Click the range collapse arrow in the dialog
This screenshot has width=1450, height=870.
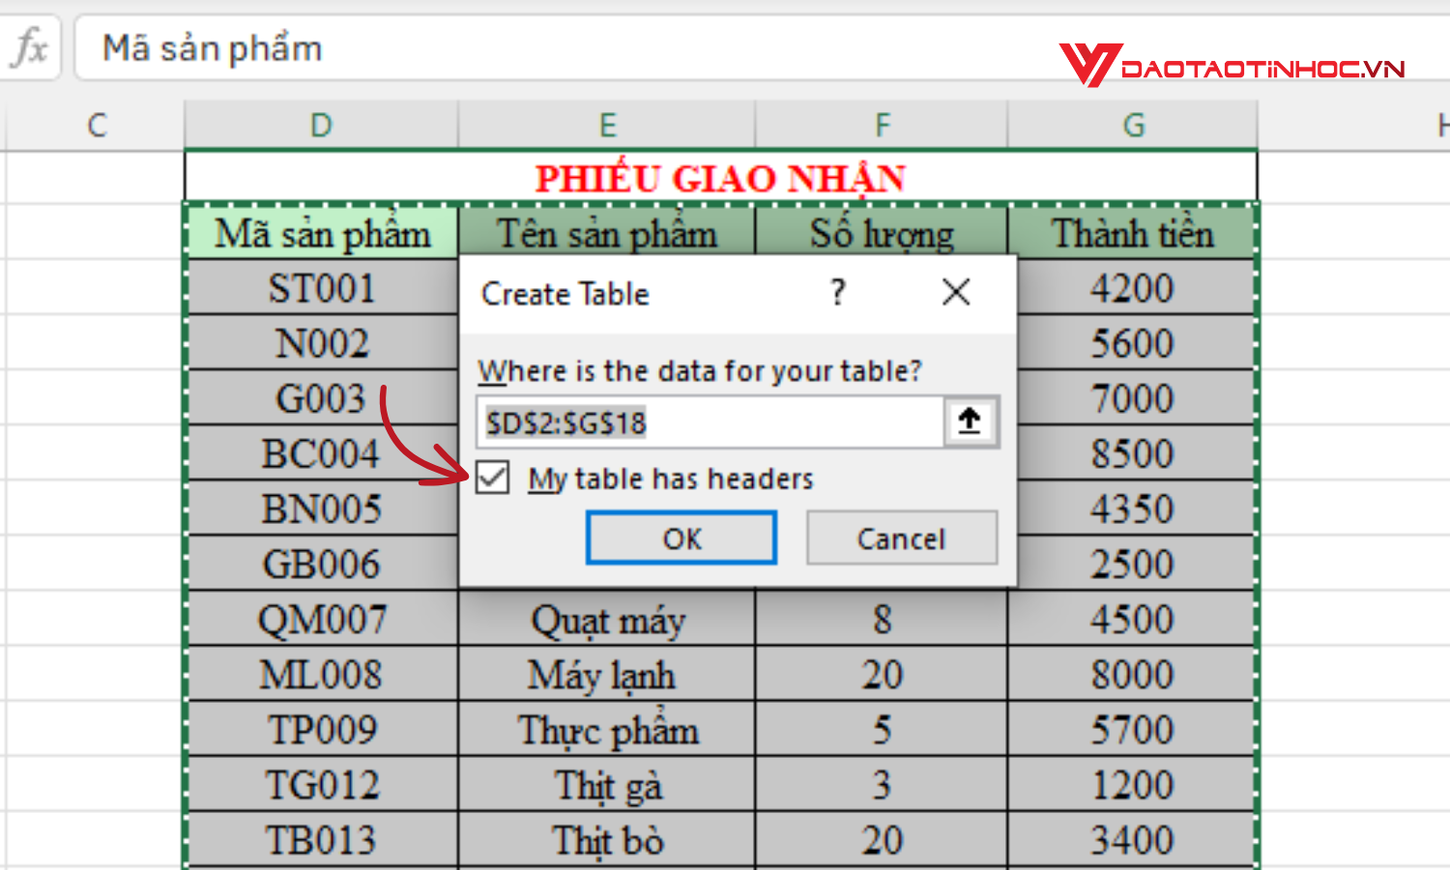pyautogui.click(x=970, y=421)
